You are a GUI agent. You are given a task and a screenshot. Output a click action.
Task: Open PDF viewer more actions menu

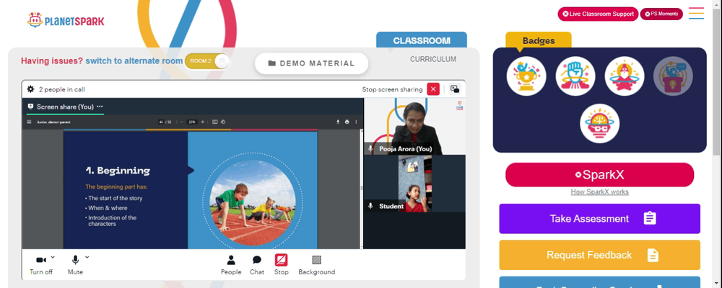356,122
